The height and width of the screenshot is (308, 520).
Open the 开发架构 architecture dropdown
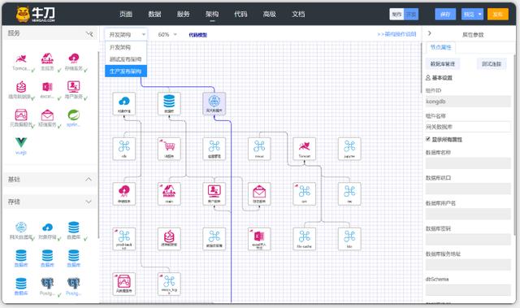(x=127, y=34)
